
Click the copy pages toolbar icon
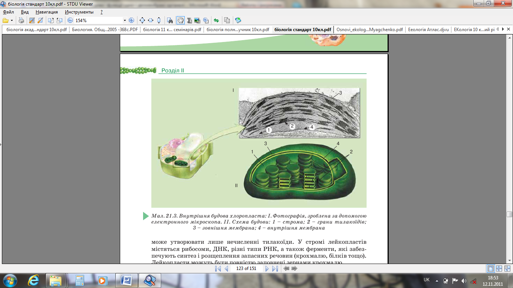[x=227, y=20]
